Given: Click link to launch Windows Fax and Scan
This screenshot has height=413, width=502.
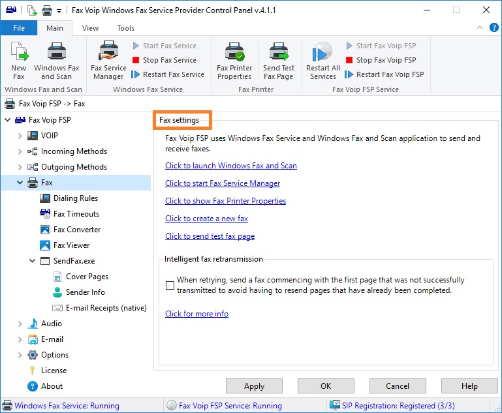Looking at the screenshot, I should [231, 166].
